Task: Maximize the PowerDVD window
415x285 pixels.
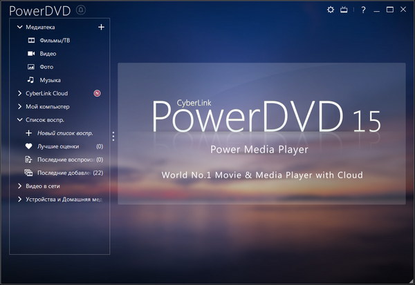Action: [390, 10]
